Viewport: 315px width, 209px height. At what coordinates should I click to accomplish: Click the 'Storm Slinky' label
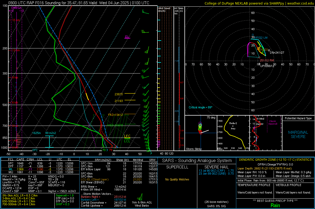(x=194, y=149)
